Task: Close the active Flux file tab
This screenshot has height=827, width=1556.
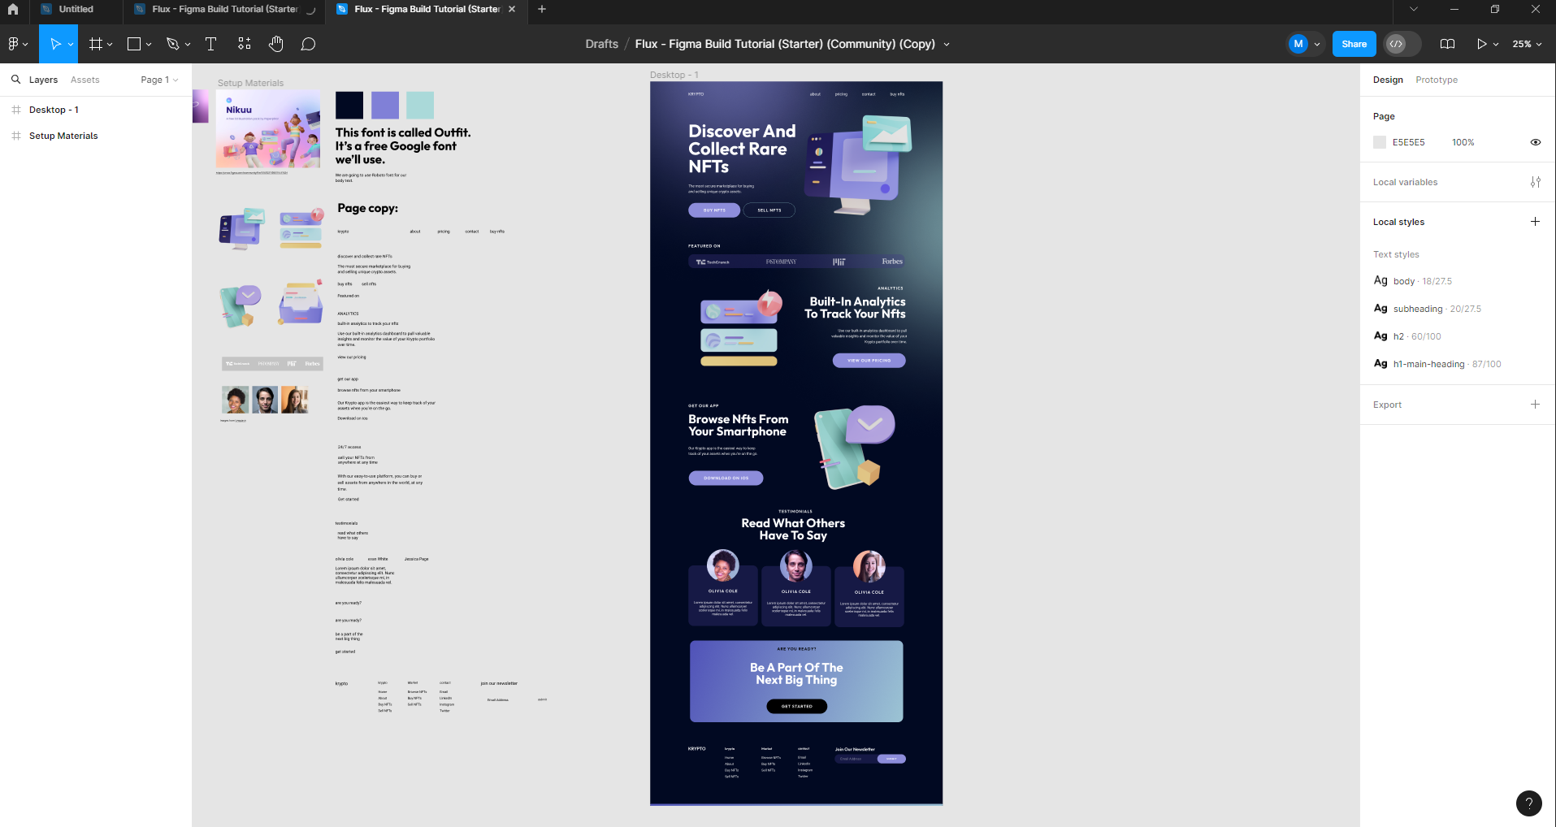Action: tap(512, 9)
